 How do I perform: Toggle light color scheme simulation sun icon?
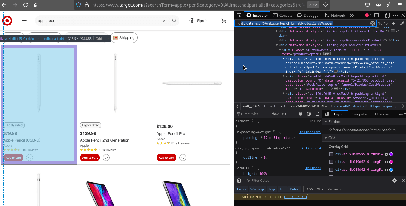click(301, 114)
